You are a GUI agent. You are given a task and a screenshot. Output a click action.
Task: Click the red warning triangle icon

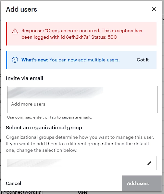click(15, 31)
